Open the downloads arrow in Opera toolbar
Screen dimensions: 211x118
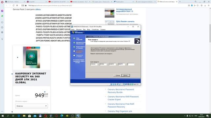(205, 6)
